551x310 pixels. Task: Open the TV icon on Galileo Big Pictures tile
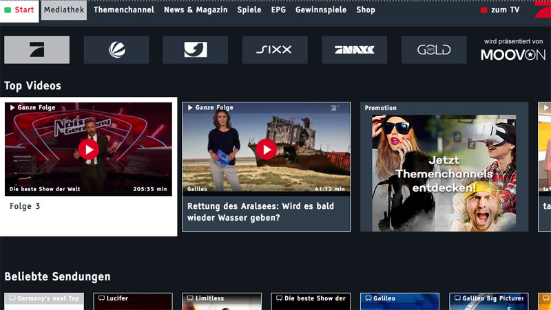[457, 298]
